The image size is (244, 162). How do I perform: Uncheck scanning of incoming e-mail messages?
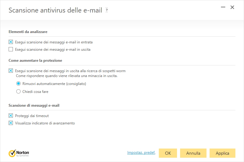click(x=11, y=42)
